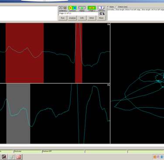Click inside the notes text area
The width and height of the screenshot is (164, 160).
pyautogui.click(x=136, y=14)
